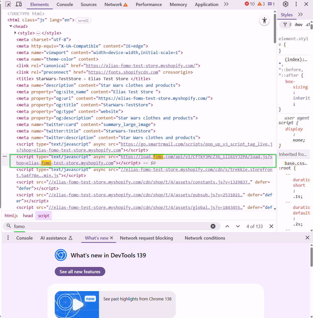
Task: Click the ellipsis inside the style tag
Action: coord(38,33)
